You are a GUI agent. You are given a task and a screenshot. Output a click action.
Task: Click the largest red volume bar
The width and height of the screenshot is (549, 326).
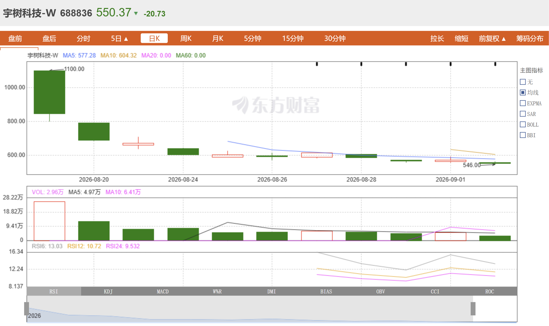coord(50,221)
